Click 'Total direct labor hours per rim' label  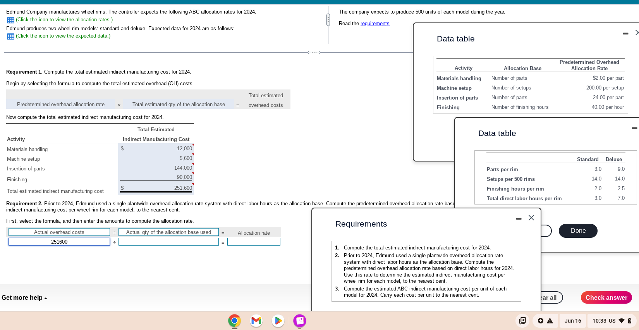point(524,198)
